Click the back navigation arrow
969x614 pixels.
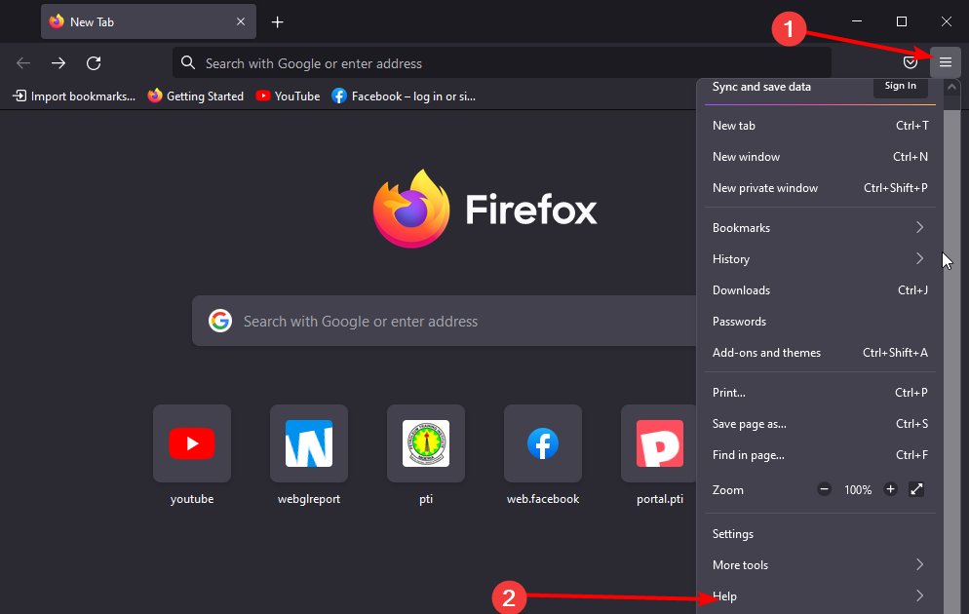coord(22,62)
